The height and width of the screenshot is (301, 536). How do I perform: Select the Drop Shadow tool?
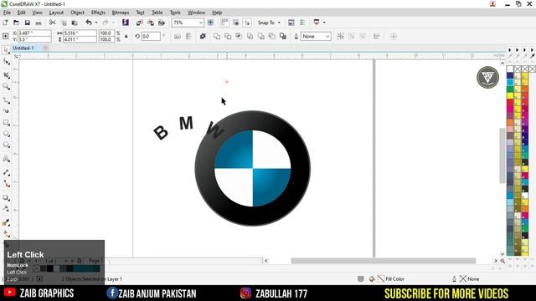tap(6, 197)
